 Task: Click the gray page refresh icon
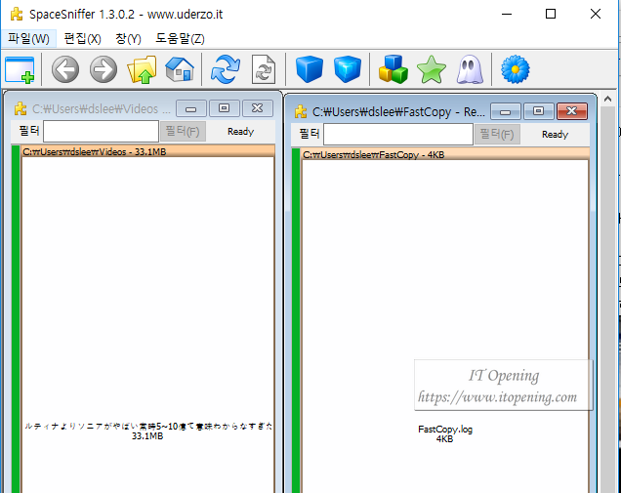(264, 69)
